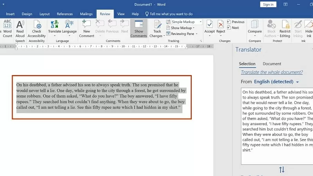Image resolution: width=313 pixels, height=176 pixels.
Task: Click the Tell me search field
Action: pyautogui.click(x=171, y=14)
